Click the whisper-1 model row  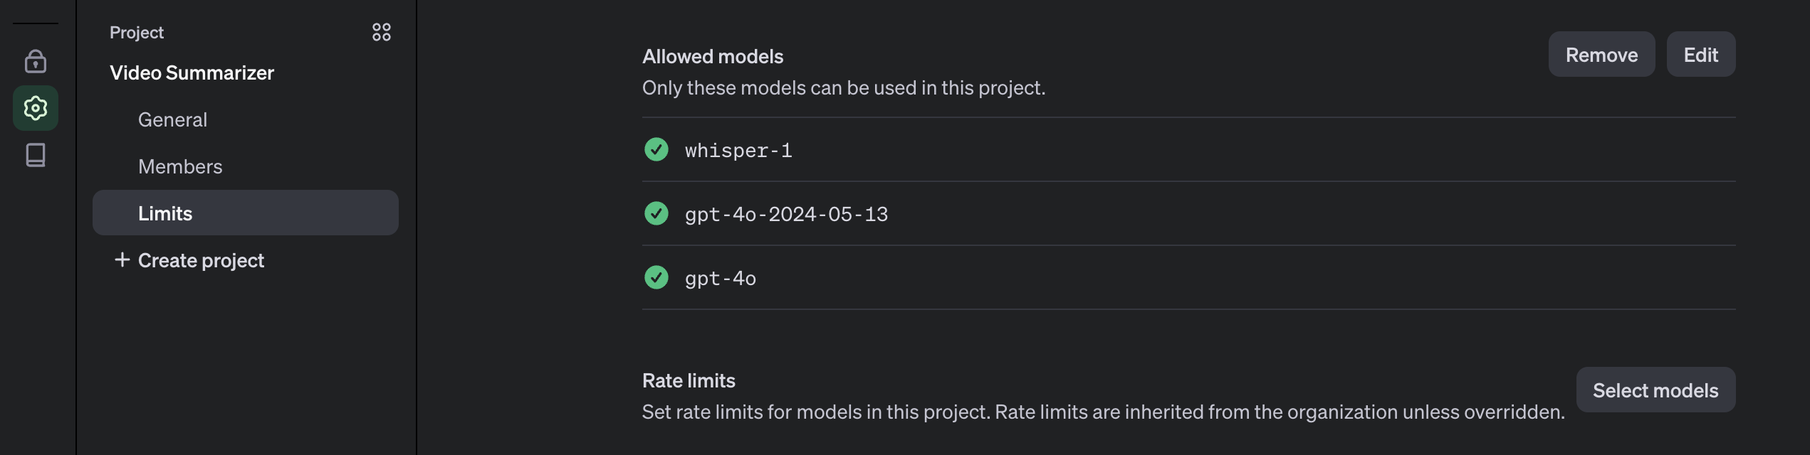pos(738,150)
